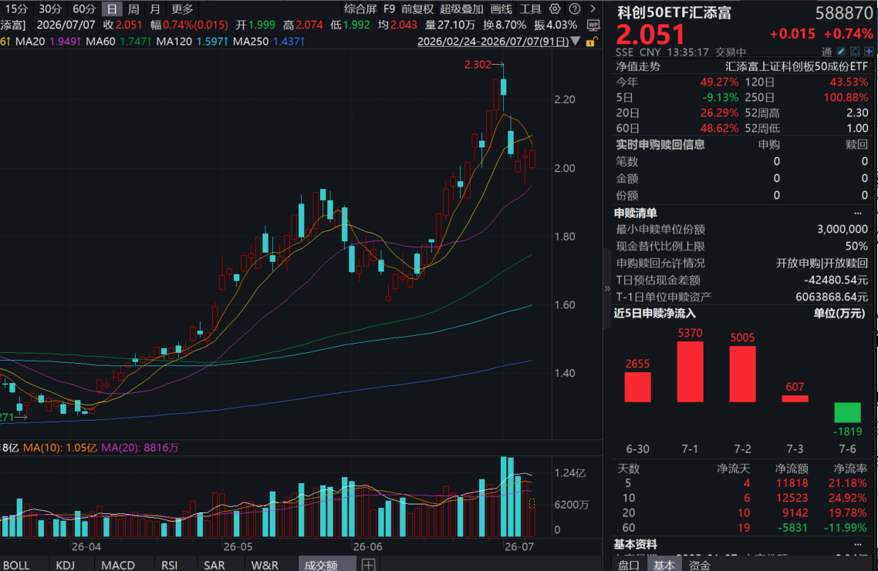Click the help question mark icon

(575, 8)
